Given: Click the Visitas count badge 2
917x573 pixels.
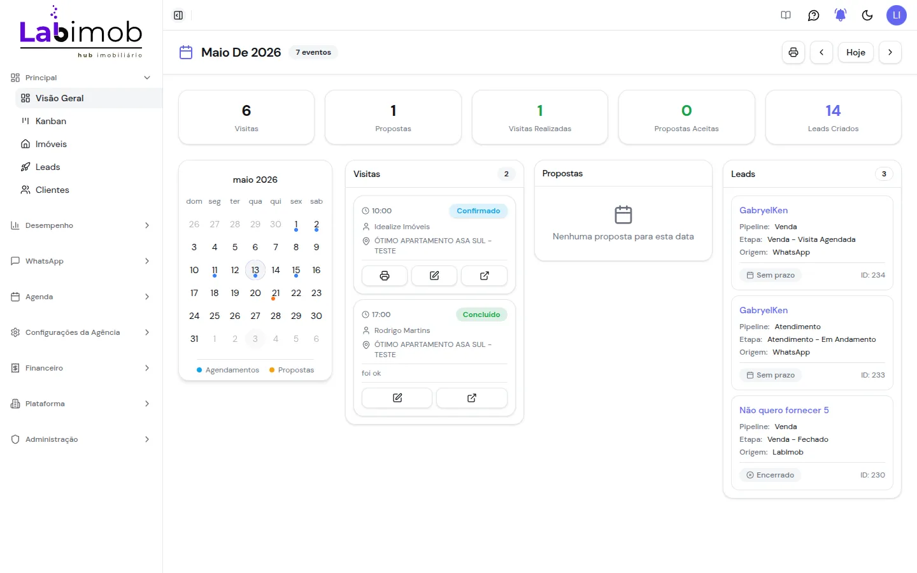Looking at the screenshot, I should 506,174.
